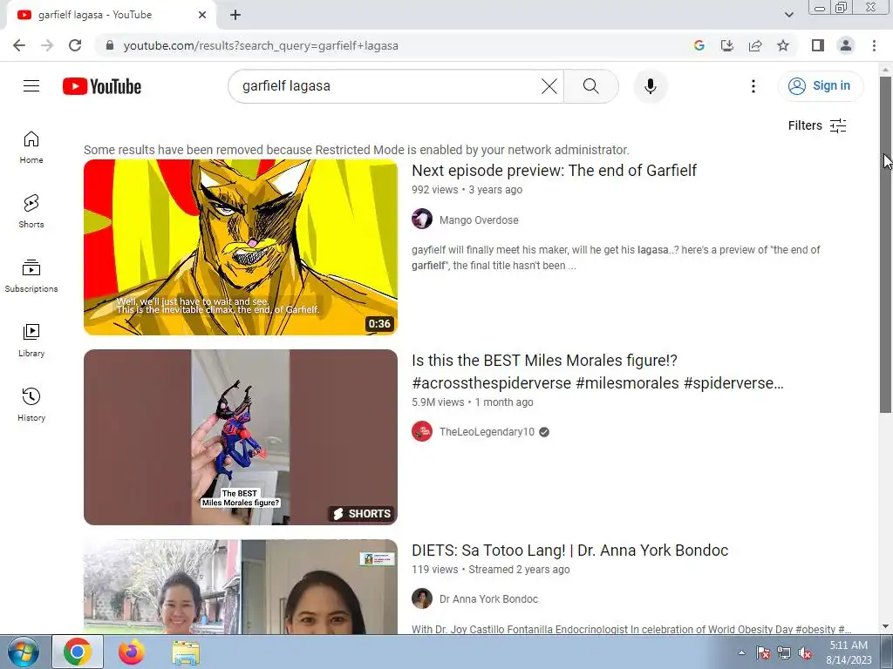This screenshot has height=669, width=893.
Task: Open a new browser tab
Action: pyautogui.click(x=235, y=15)
